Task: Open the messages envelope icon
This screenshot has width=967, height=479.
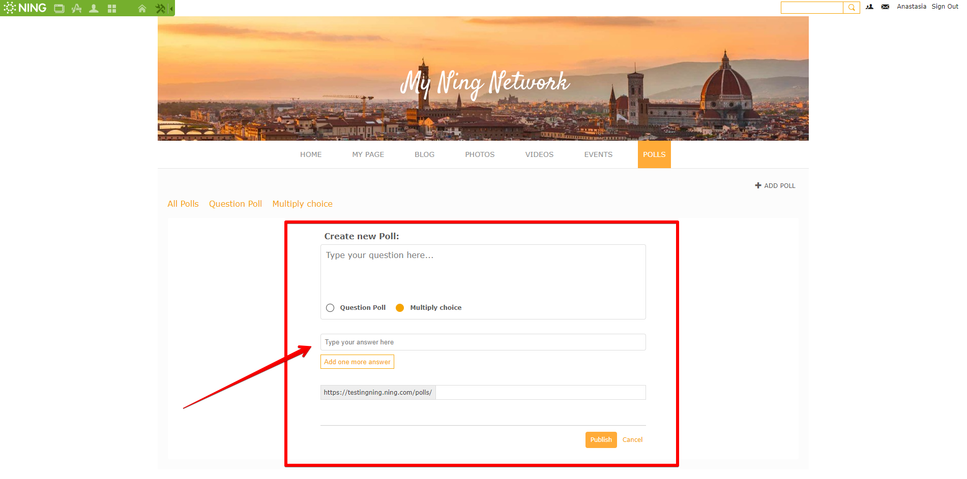Action: pos(886,7)
